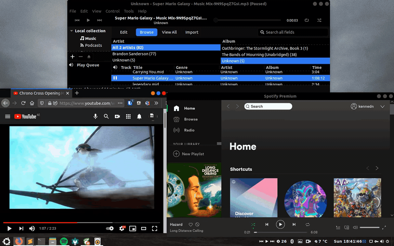Open a new Firefox tab
Viewport: 394px width, 246px height.
pyautogui.click(x=77, y=93)
